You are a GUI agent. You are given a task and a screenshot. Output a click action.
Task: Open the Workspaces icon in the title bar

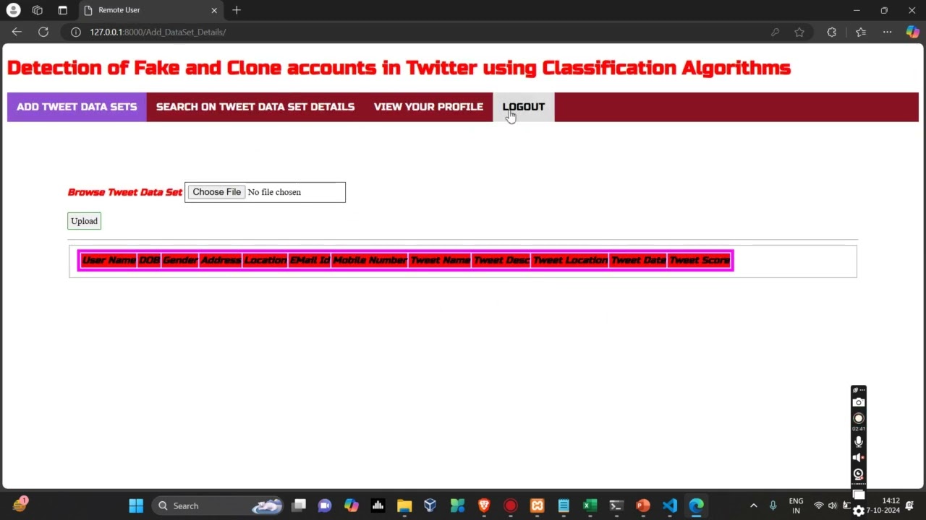[x=38, y=10]
